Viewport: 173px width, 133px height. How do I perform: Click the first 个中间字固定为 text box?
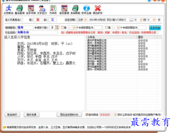point(98,28)
